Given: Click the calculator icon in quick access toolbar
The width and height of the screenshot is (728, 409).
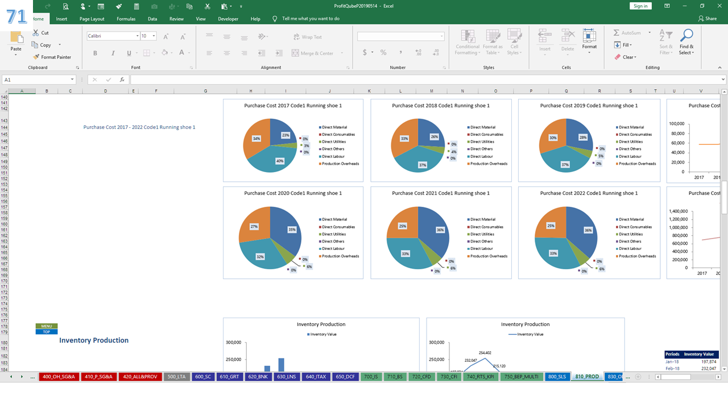Looking at the screenshot, I should click(x=136, y=6).
